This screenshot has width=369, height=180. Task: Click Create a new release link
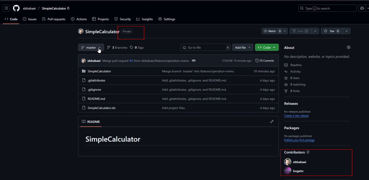[x=296, y=116]
